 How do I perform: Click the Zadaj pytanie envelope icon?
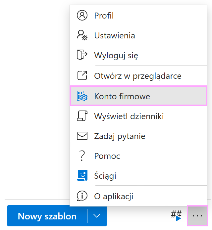point(82,136)
